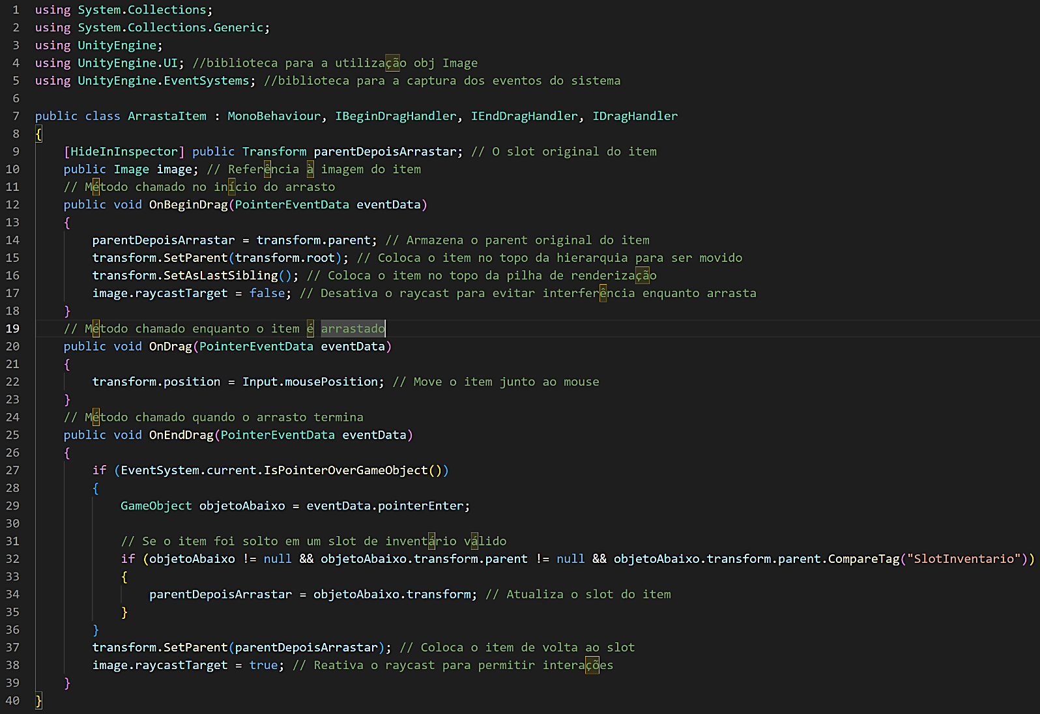Click EventSystems in the using statement
Image resolution: width=1040 pixels, height=714 pixels.
point(206,81)
